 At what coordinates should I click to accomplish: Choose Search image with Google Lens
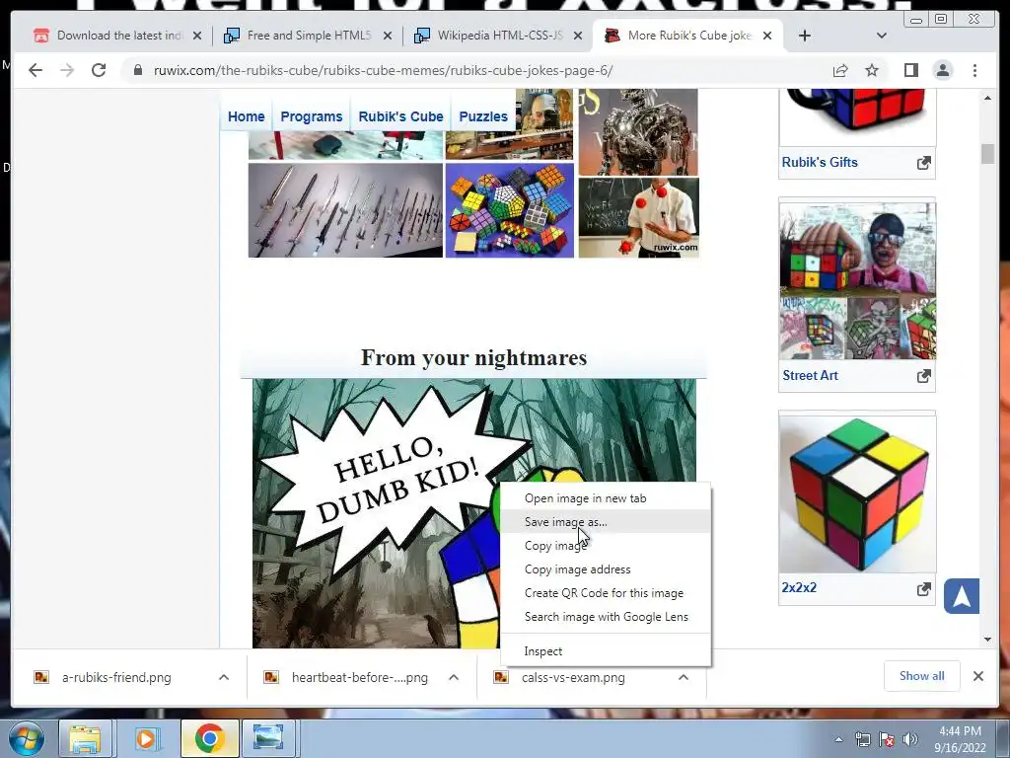click(x=606, y=617)
